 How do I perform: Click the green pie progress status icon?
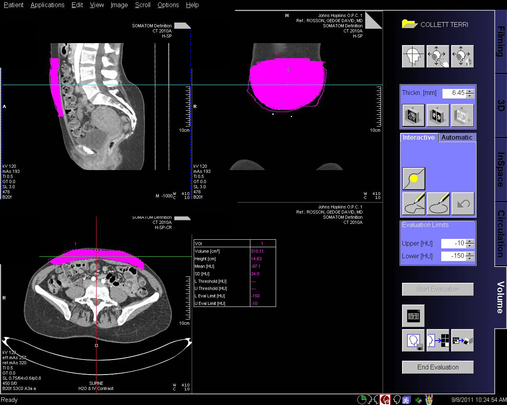pos(362,399)
